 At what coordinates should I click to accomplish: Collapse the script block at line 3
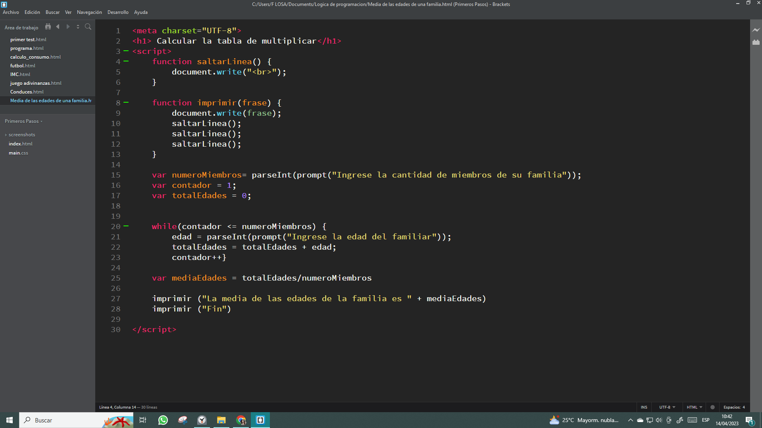126,51
